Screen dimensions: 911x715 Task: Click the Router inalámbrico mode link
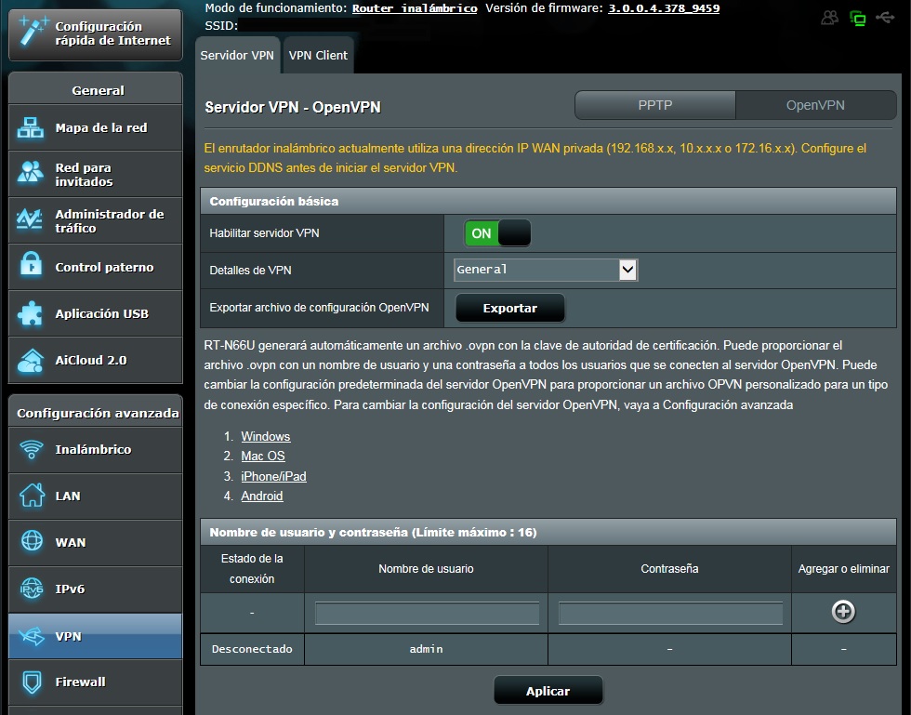pos(415,8)
